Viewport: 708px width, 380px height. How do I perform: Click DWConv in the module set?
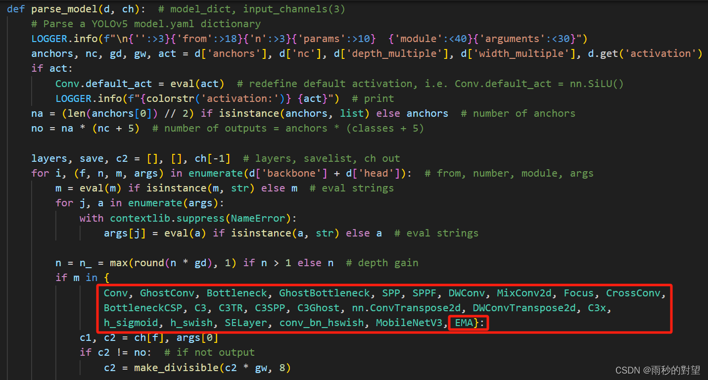click(467, 293)
